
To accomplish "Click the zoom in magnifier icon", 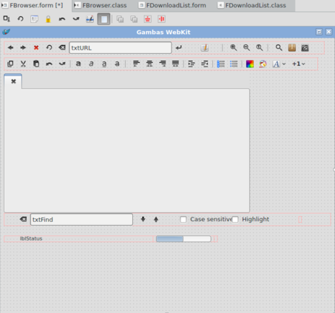I will click(234, 47).
